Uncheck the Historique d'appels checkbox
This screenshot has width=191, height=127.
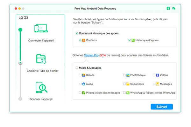click(130, 40)
